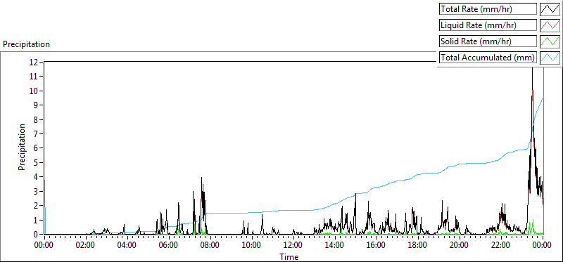Click the 22:00 tick label on time axis

(x=500, y=246)
